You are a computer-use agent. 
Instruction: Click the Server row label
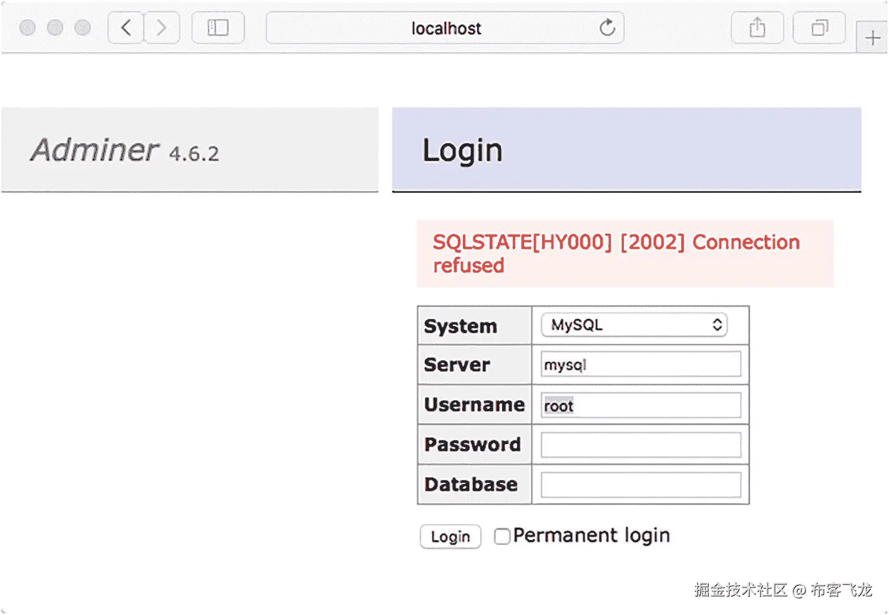coord(457,365)
